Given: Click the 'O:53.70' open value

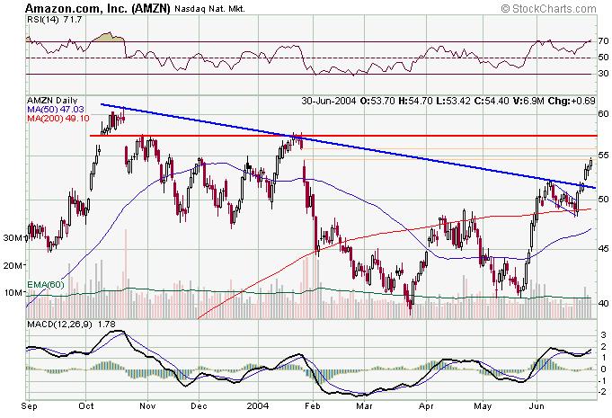Looking at the screenshot, I should click(377, 101).
